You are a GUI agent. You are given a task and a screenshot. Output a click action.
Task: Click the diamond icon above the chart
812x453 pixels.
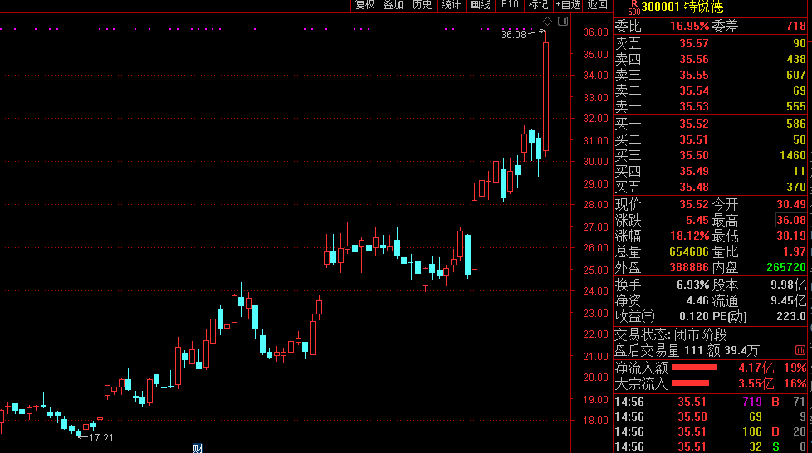(546, 21)
